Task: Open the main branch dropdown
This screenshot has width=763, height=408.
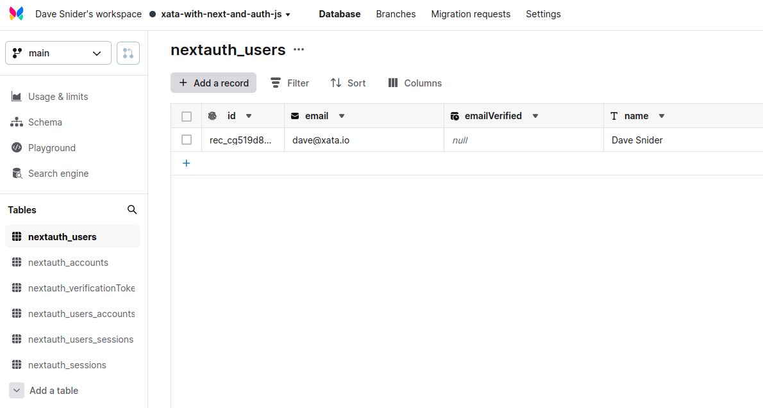Action: [58, 53]
